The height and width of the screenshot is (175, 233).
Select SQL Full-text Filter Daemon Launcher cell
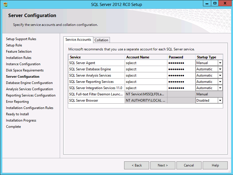coord(96,94)
